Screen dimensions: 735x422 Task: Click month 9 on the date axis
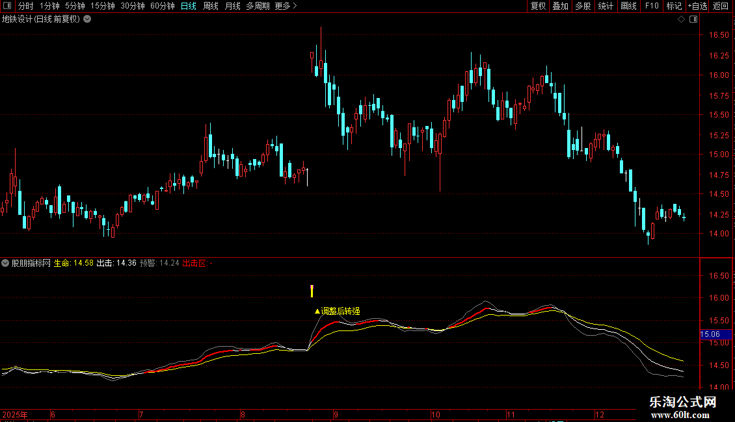336,414
